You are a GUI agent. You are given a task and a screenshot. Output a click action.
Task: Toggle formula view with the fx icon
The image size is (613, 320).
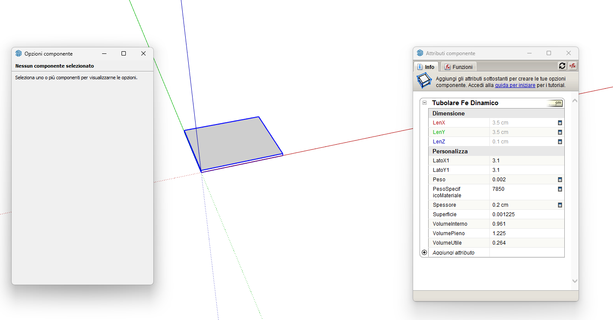click(x=573, y=66)
